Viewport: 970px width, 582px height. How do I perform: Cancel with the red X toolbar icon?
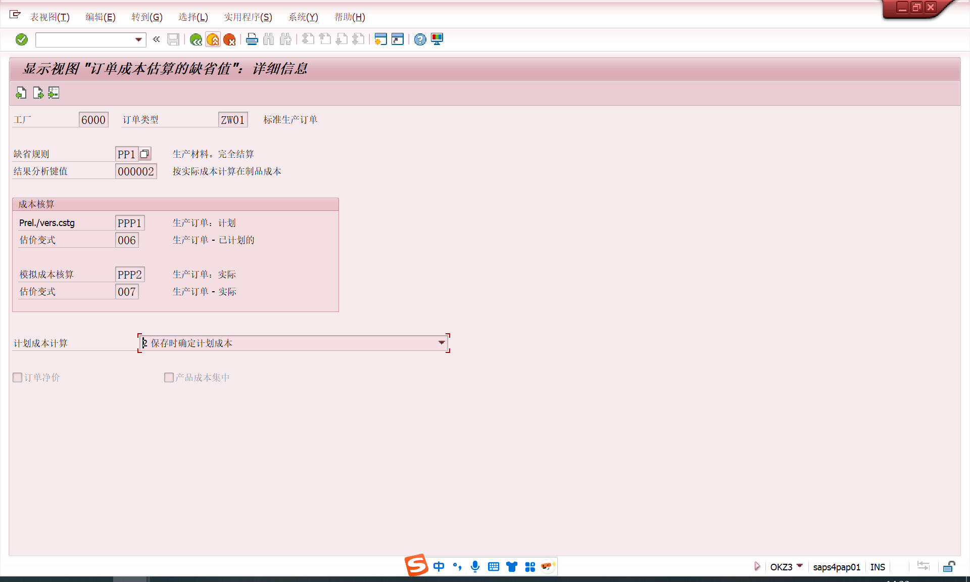coord(230,39)
